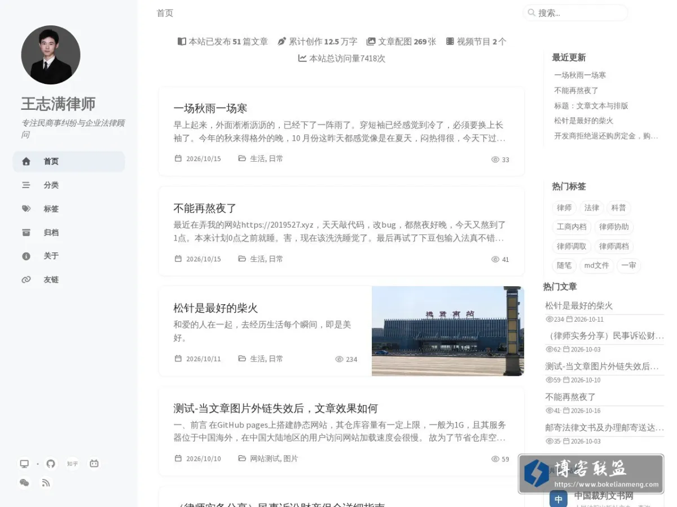Open 归档 in the sidebar menu
Image resolution: width=677 pixels, height=507 pixels.
tap(69, 233)
